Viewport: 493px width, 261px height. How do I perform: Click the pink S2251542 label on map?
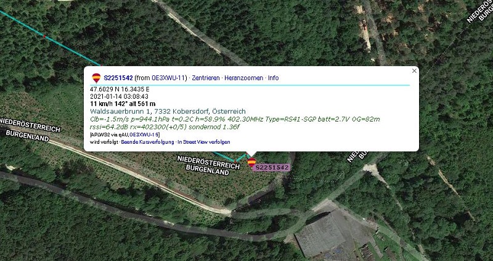pos(272,168)
